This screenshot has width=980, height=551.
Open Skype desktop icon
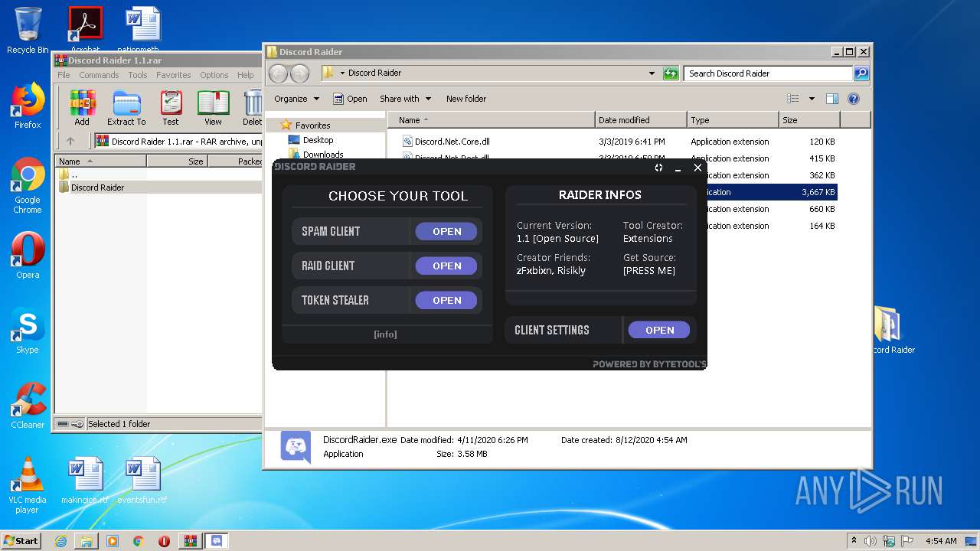[x=28, y=331]
